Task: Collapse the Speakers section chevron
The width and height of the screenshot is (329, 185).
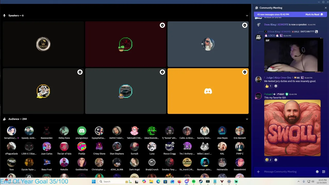Action: [247, 16]
